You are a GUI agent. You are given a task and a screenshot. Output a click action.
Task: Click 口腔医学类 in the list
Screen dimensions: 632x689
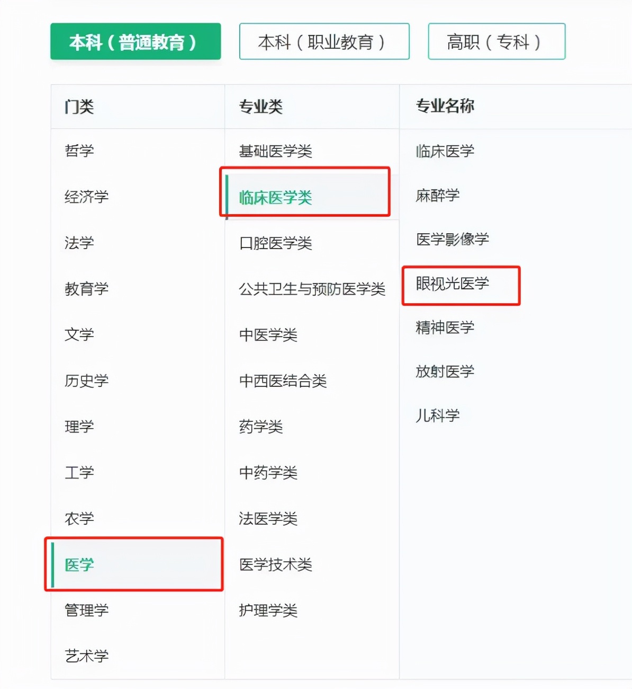click(x=275, y=243)
